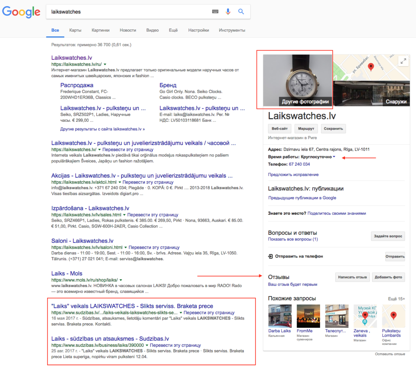
Task: Click inside the search input field
Action: (x=126, y=12)
